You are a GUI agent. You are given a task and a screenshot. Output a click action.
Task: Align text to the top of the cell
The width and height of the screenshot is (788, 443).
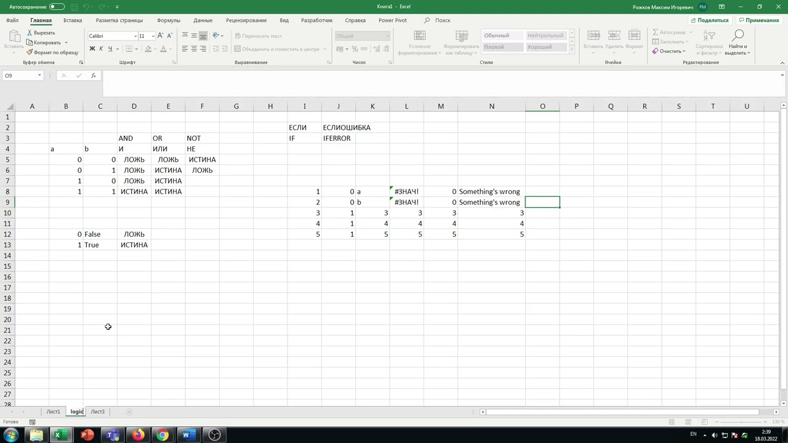(x=185, y=36)
